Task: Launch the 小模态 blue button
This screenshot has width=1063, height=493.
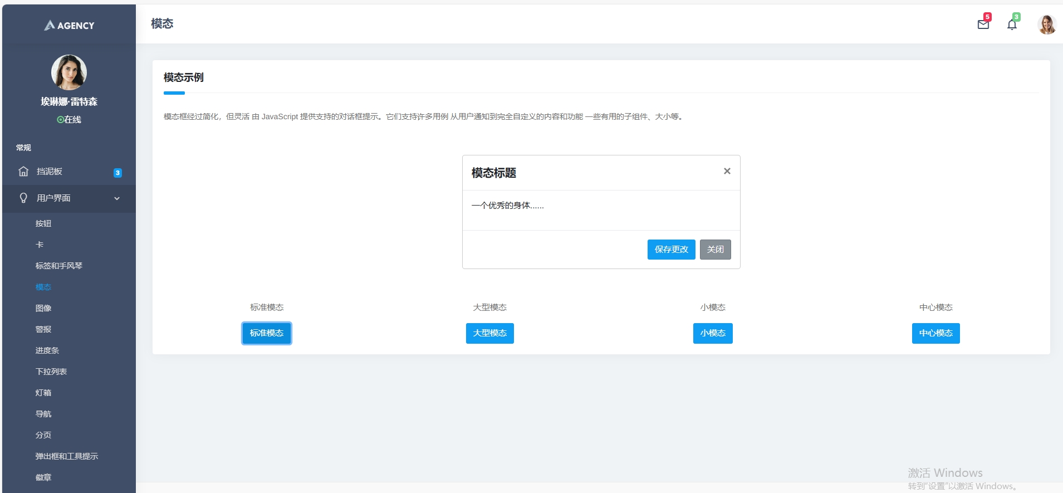Action: pos(713,333)
